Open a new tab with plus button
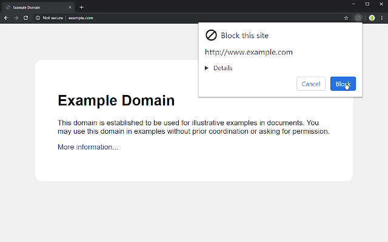The height and width of the screenshot is (242, 388). 81,7
